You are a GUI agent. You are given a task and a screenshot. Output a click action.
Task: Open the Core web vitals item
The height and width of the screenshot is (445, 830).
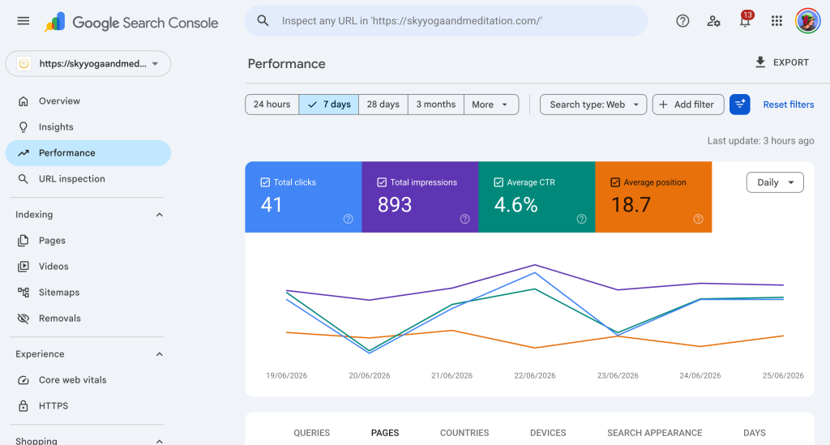pos(88,380)
